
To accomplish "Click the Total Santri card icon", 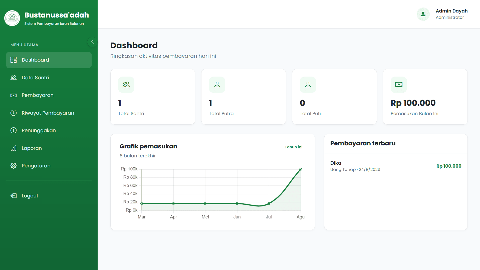I will tap(126, 85).
